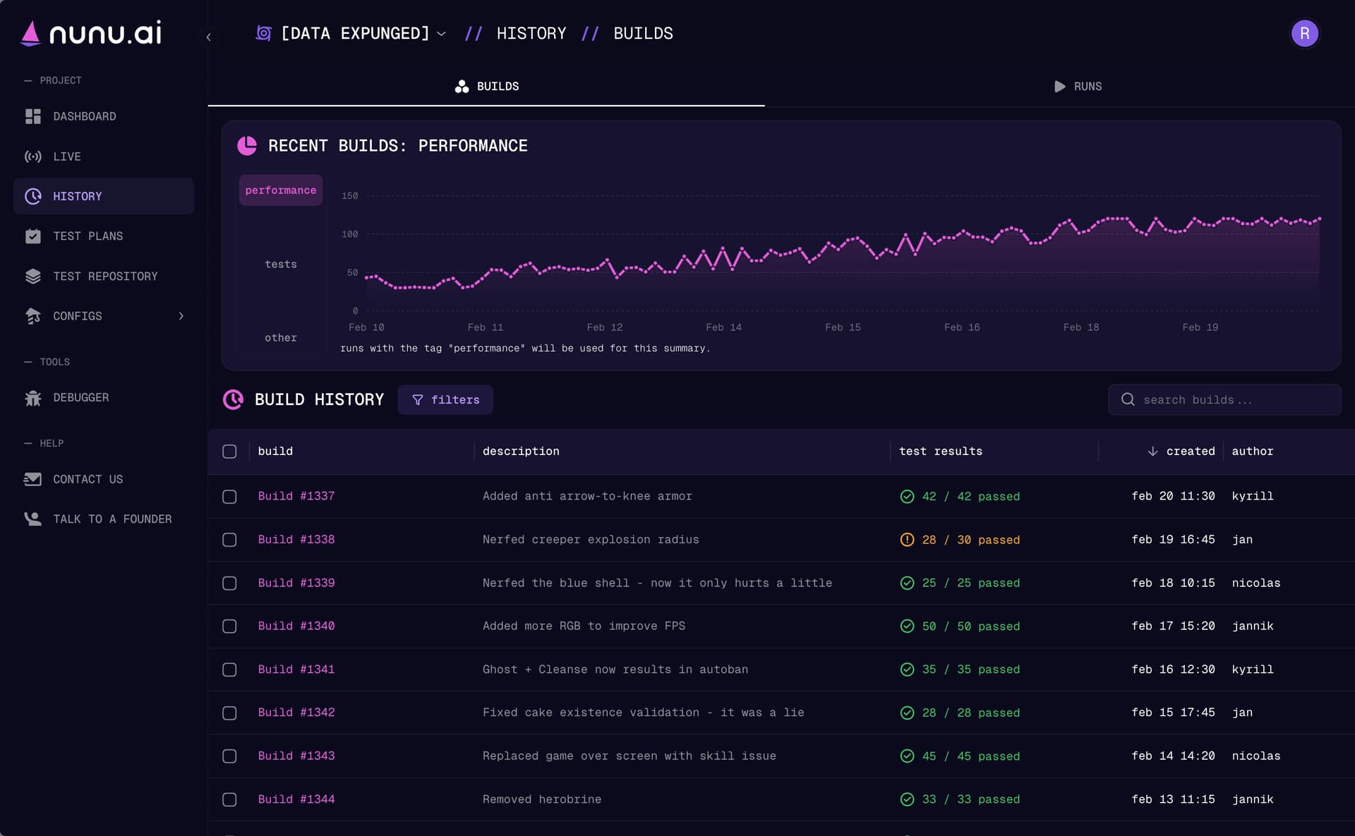
Task: Select all builds with header checkbox
Action: click(x=229, y=452)
